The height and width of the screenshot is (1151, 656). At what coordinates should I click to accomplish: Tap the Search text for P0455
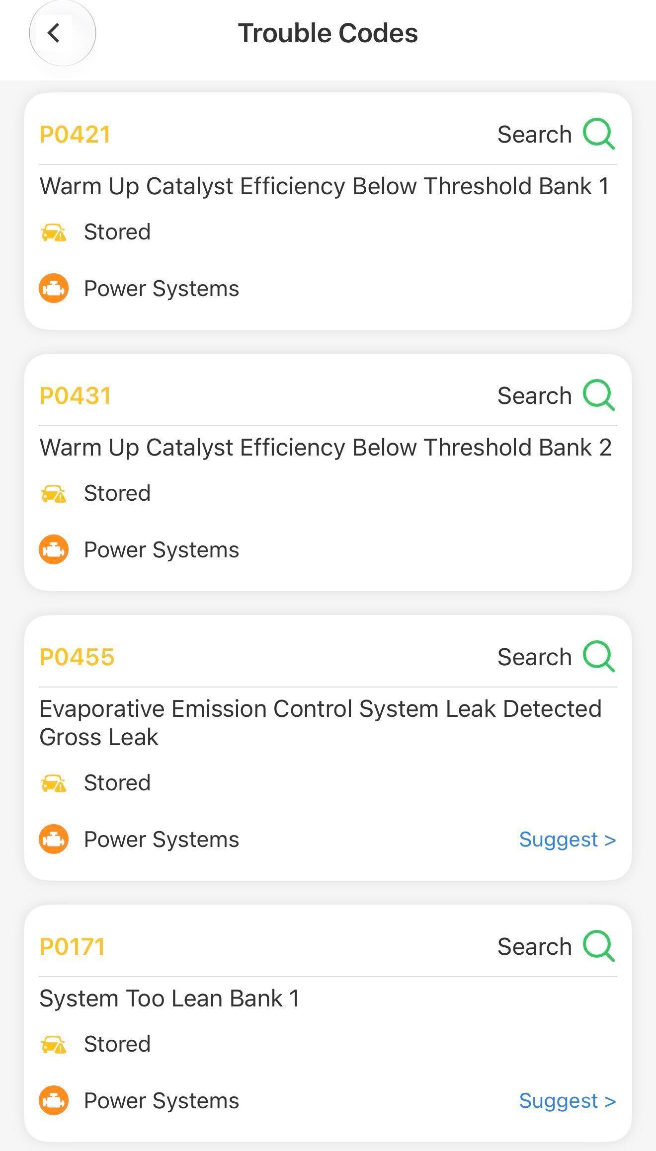pyautogui.click(x=535, y=657)
